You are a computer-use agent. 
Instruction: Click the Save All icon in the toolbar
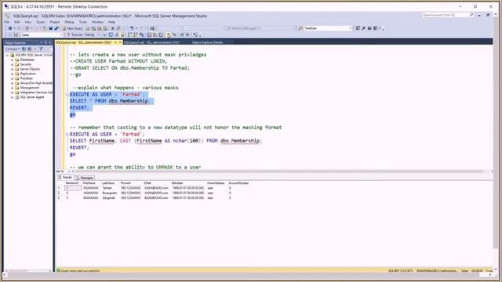56,28
